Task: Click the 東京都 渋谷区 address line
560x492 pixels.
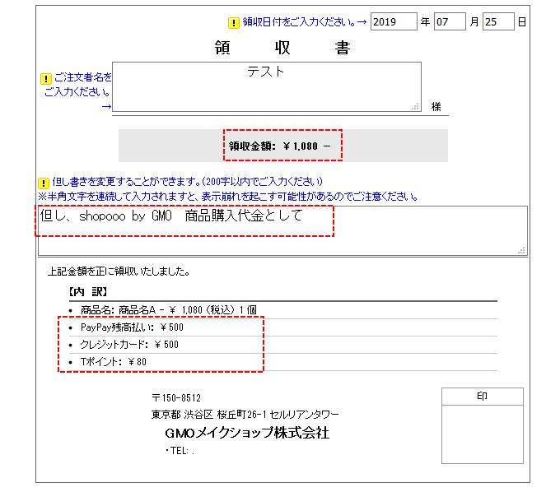Action: [245, 415]
